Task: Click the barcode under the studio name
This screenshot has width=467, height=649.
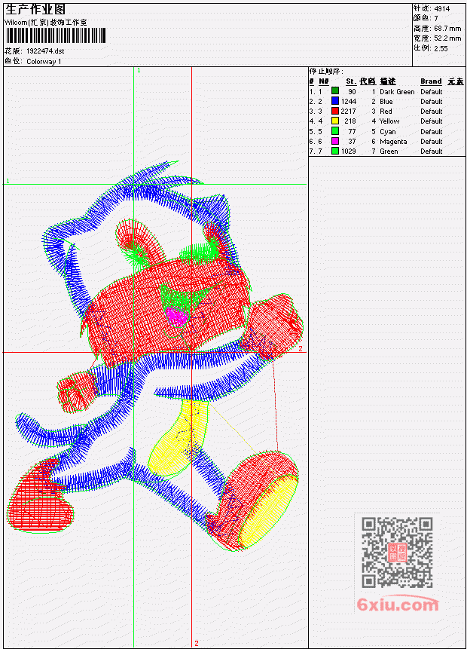Action: tap(56, 35)
